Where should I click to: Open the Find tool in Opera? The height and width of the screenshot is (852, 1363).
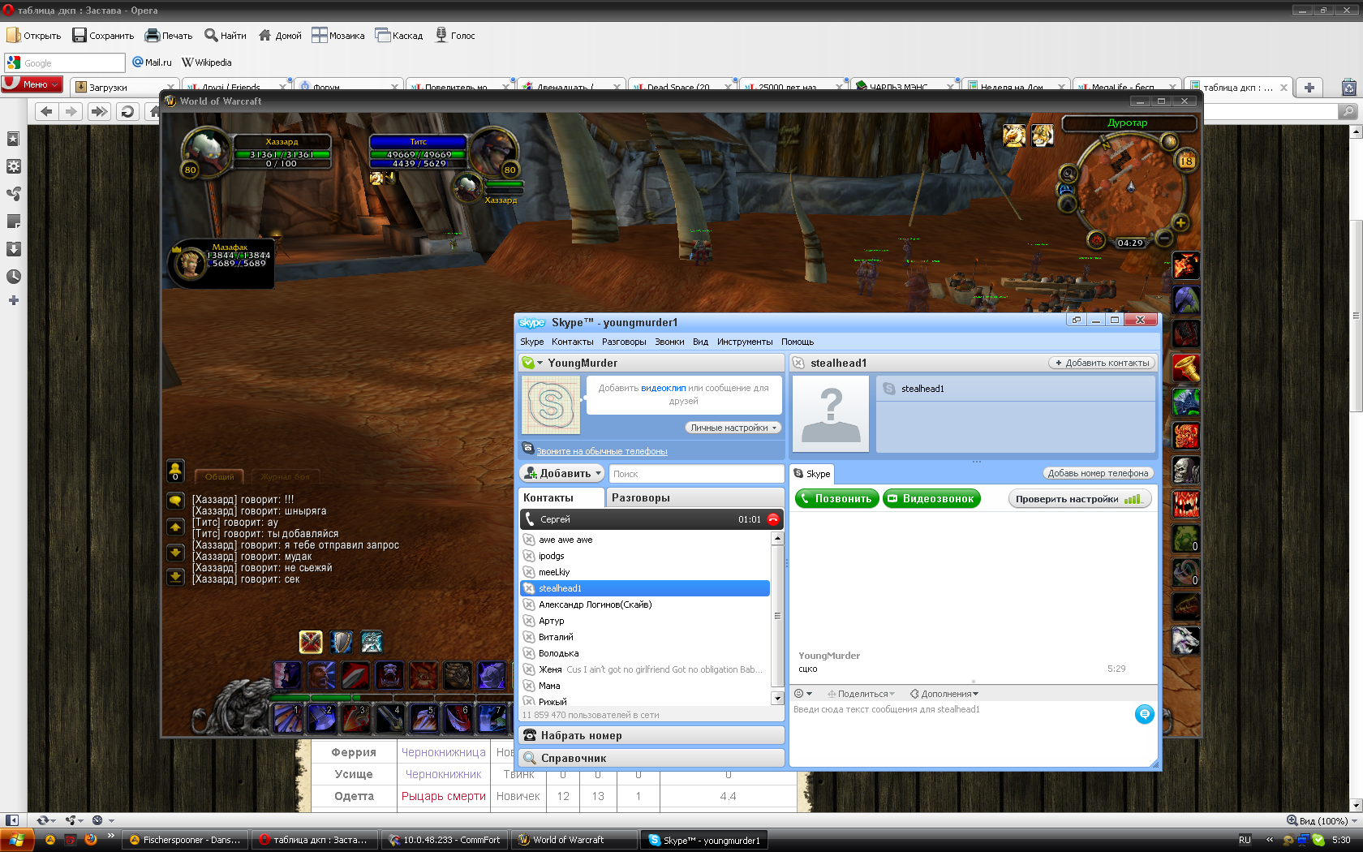point(226,36)
